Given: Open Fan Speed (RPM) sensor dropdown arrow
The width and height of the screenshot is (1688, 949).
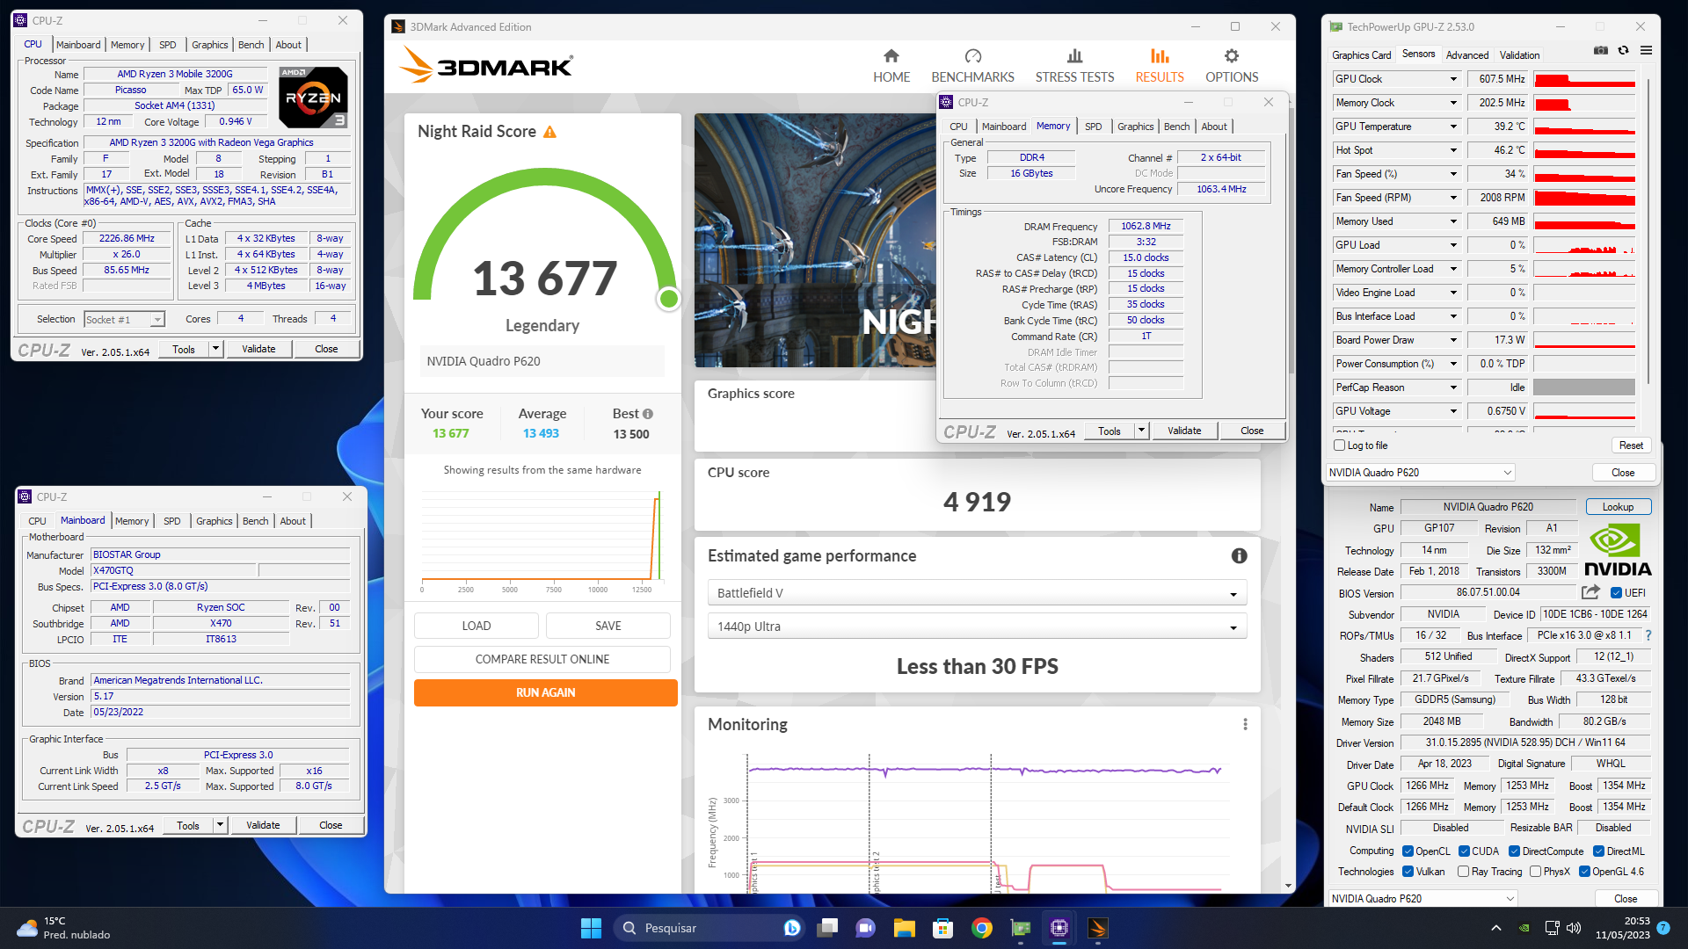Looking at the screenshot, I should point(1453,198).
